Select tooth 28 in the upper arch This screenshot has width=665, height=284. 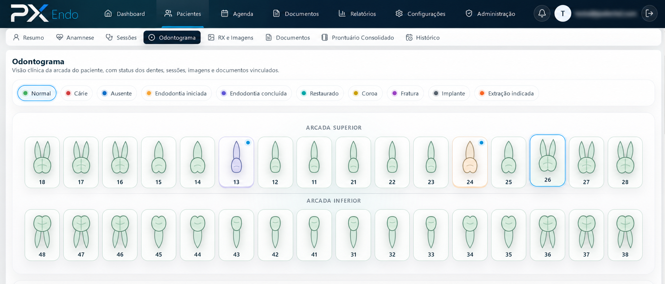(625, 162)
